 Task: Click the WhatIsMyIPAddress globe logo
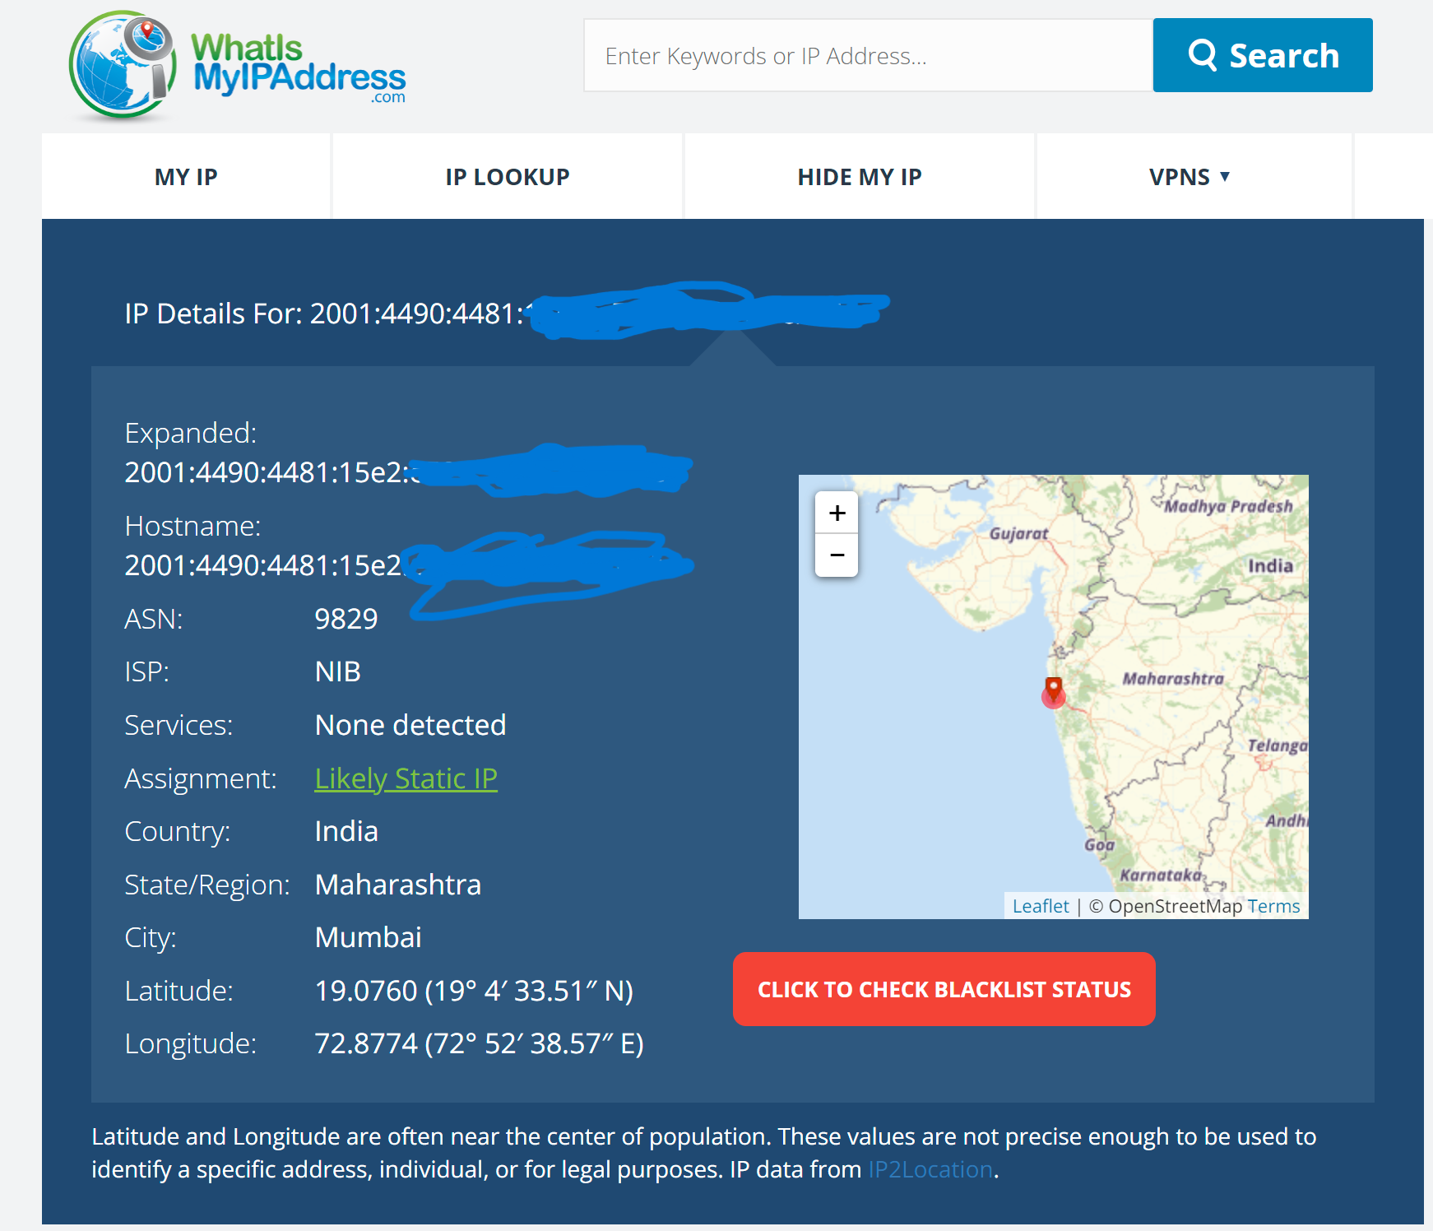point(122,66)
